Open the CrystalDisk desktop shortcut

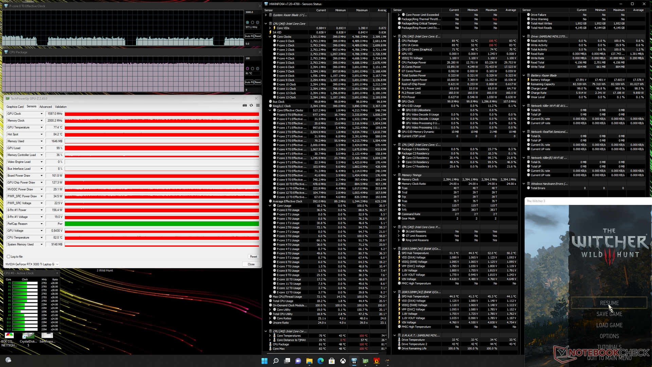pos(28,336)
